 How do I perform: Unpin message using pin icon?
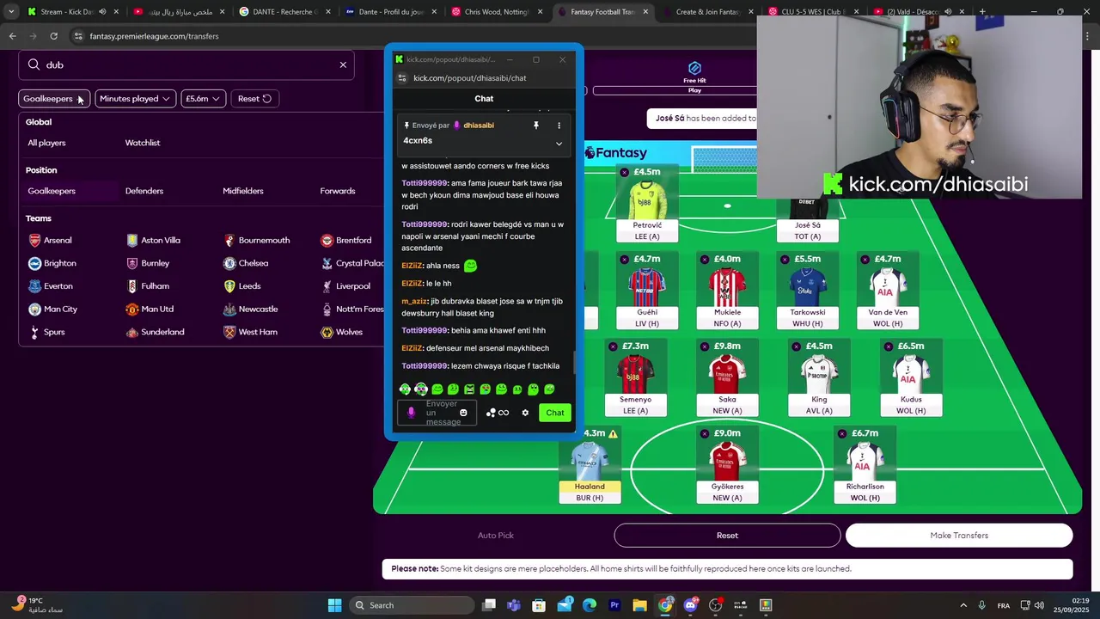tap(535, 126)
